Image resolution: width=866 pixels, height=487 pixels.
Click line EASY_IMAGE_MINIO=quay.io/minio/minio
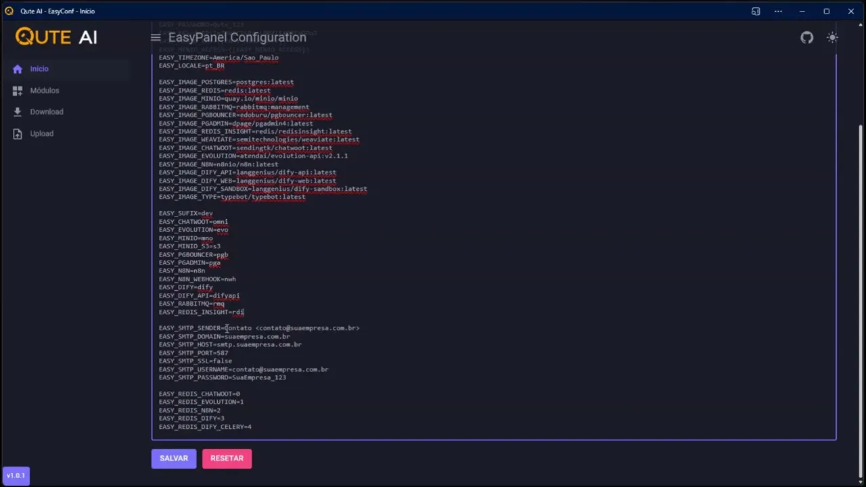(228, 98)
